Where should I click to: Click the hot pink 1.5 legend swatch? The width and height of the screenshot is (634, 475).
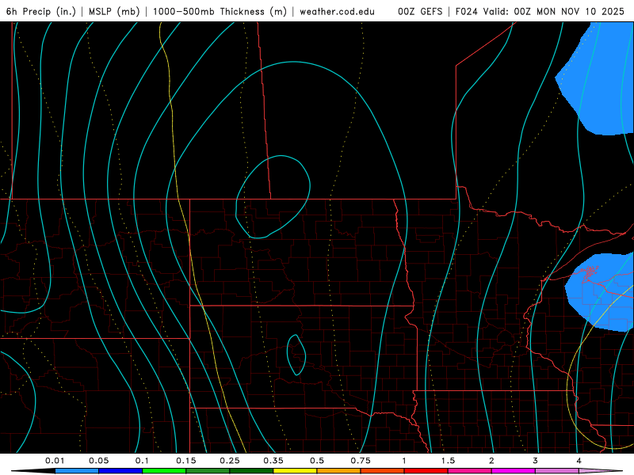[470, 471]
